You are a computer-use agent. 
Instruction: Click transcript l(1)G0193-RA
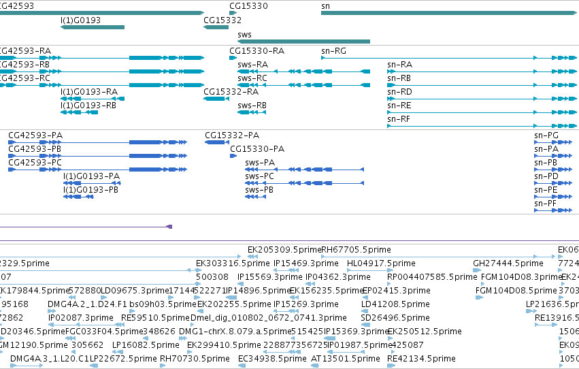[89, 92]
